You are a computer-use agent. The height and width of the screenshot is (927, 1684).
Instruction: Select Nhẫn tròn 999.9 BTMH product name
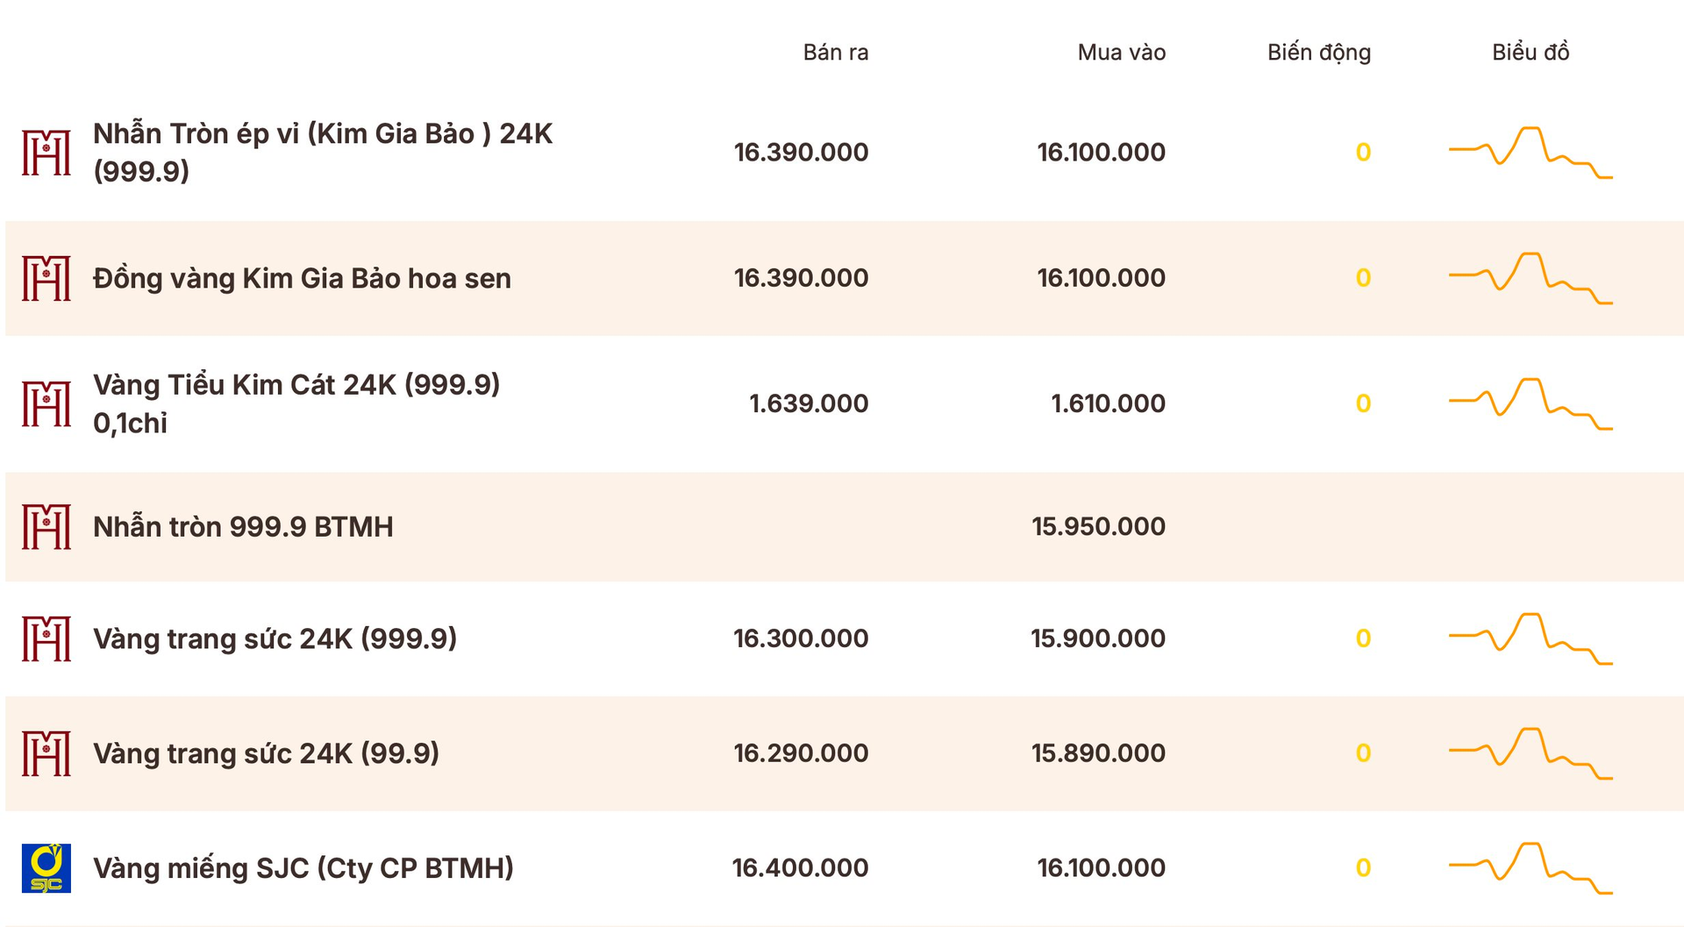tap(243, 526)
